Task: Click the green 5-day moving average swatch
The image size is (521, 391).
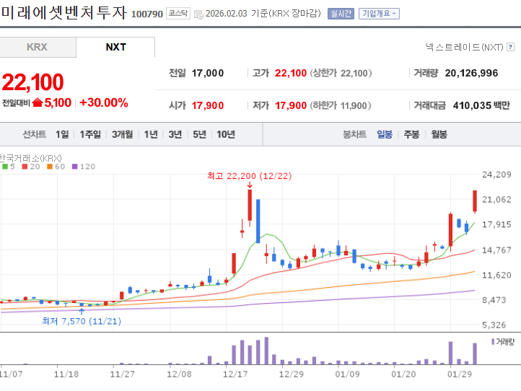Action: pyautogui.click(x=4, y=167)
